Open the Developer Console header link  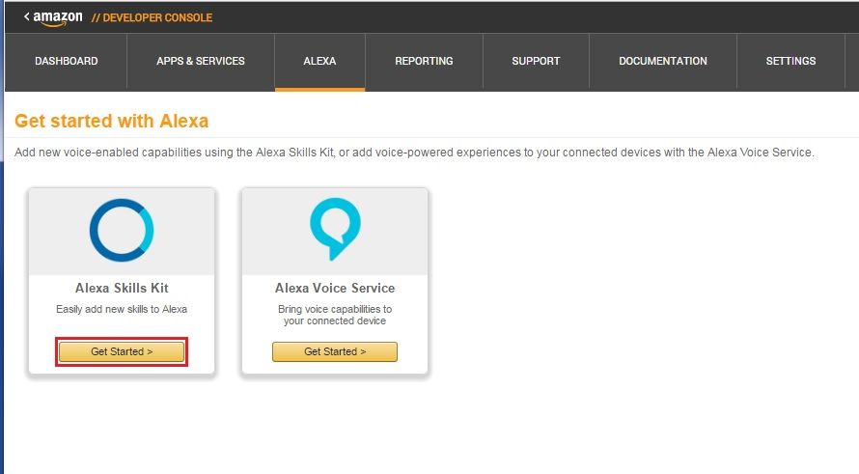click(152, 17)
